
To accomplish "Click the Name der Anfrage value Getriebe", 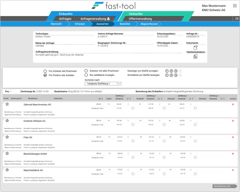I will click(x=40, y=46).
